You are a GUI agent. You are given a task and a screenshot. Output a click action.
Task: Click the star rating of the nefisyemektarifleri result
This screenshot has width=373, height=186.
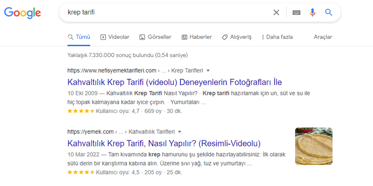pos(81,111)
